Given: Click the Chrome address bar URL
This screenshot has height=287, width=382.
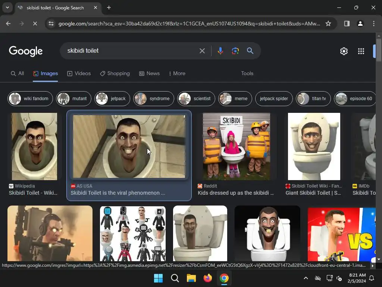Looking at the screenshot, I should (189, 24).
